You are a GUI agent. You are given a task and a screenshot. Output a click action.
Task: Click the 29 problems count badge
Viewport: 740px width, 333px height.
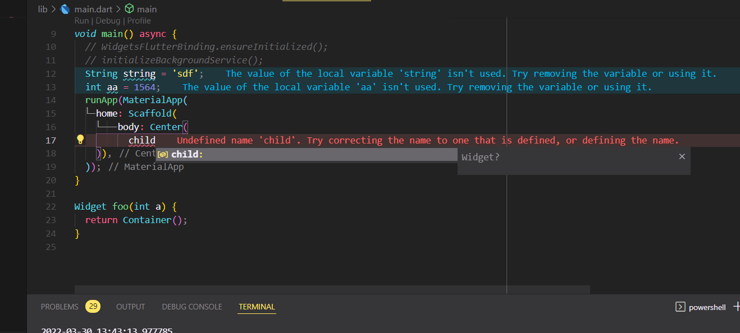93,306
